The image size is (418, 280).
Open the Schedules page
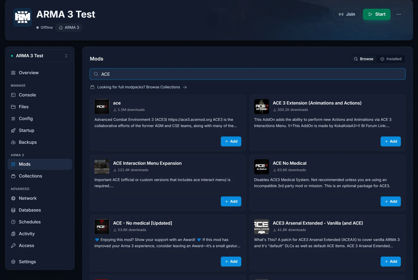point(40,222)
